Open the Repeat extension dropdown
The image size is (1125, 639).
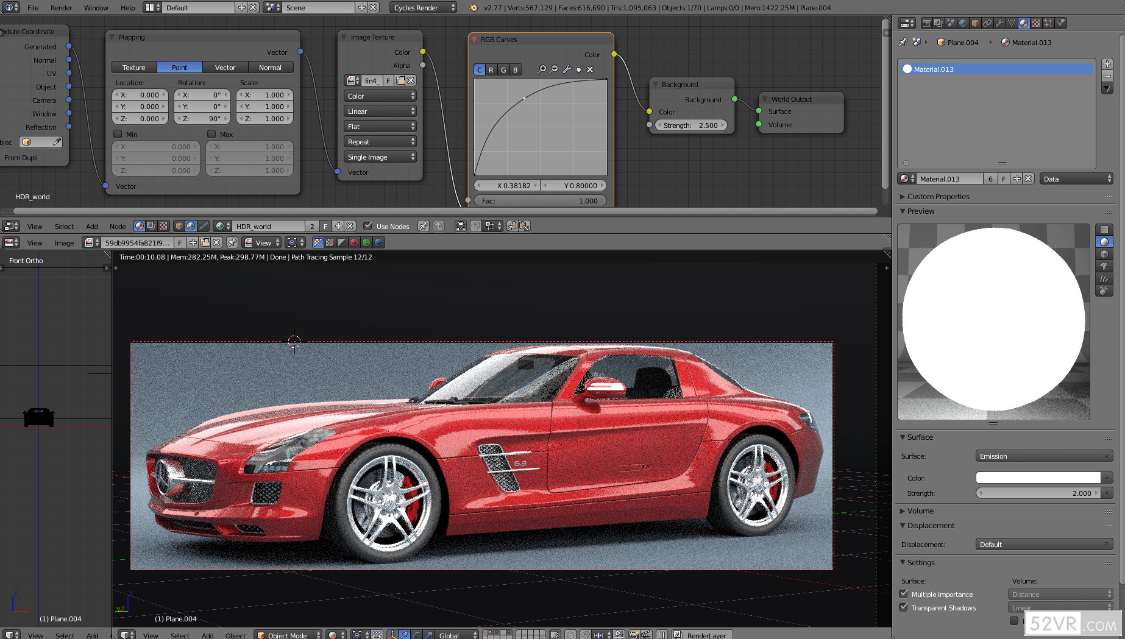coord(380,142)
